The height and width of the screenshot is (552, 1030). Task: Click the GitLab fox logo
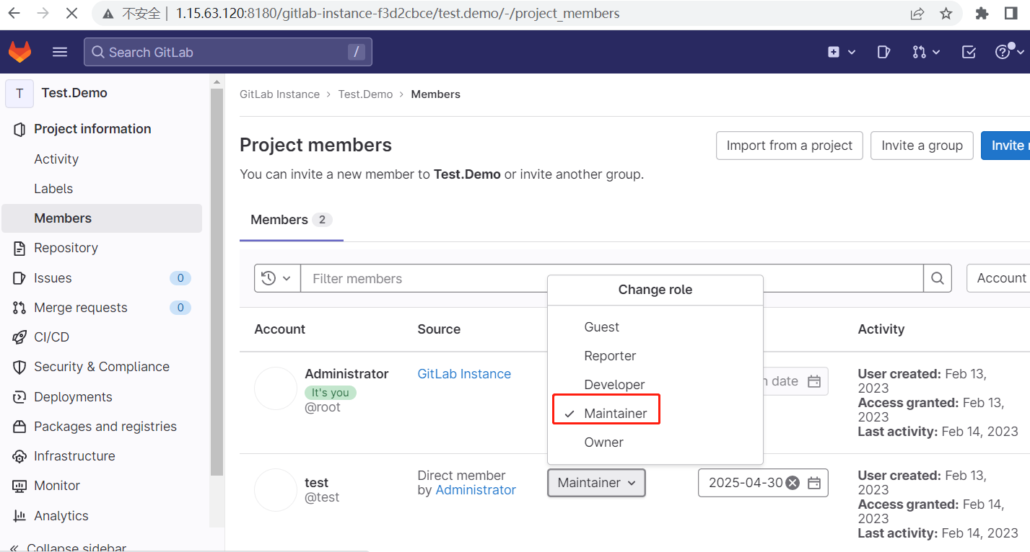click(x=19, y=52)
